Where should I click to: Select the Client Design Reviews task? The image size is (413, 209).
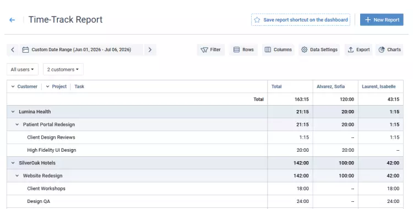[x=51, y=137]
